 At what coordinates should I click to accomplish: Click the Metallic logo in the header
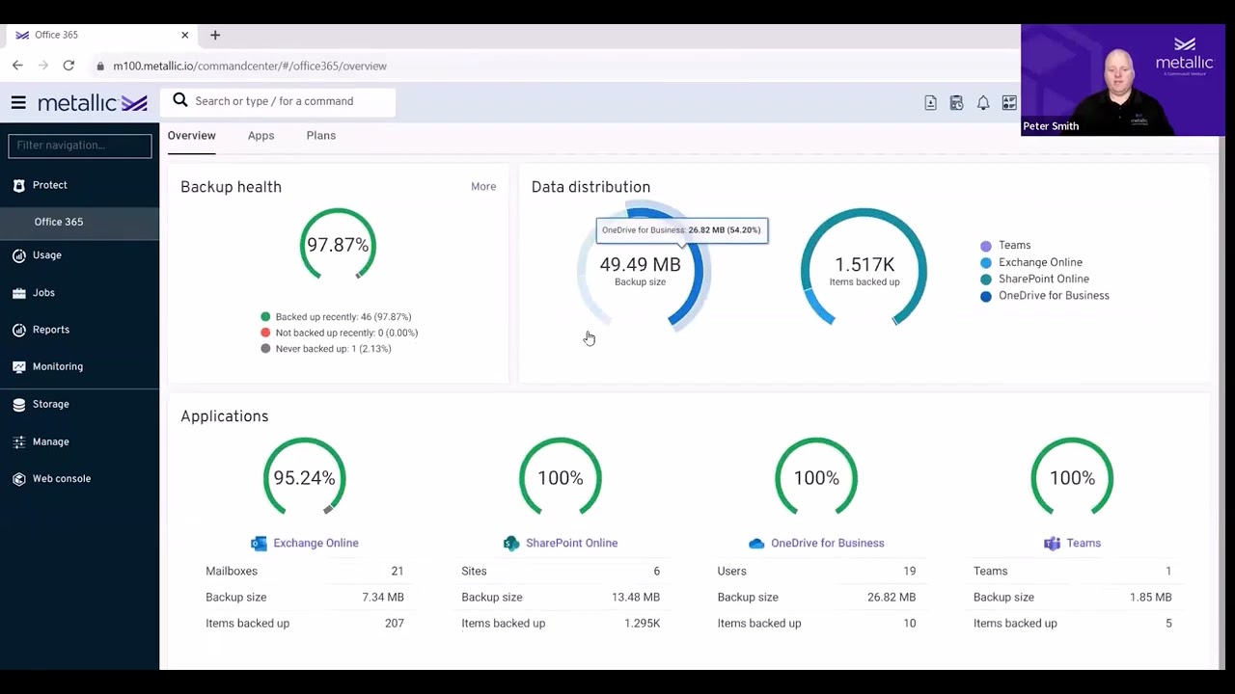tap(93, 103)
